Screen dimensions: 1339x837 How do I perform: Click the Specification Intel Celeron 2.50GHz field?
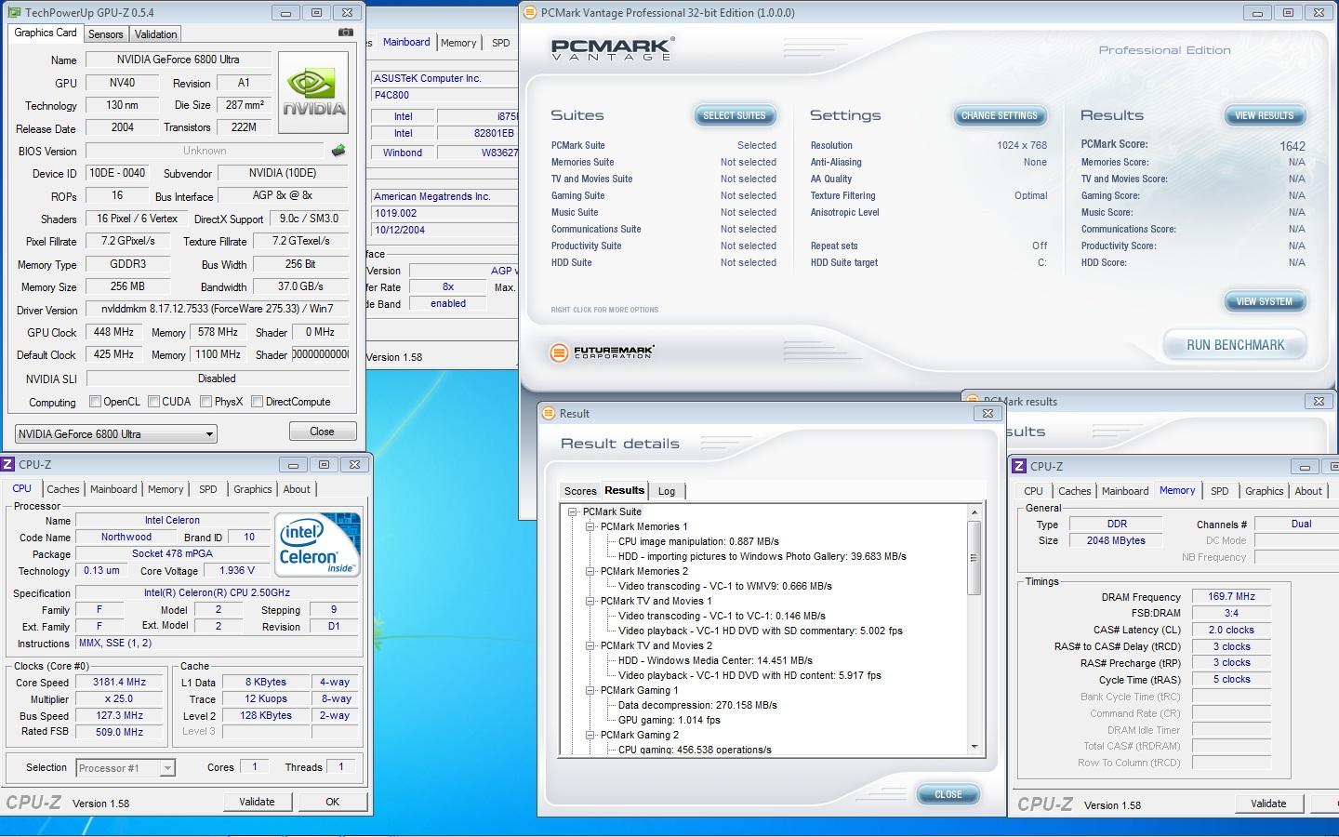[217, 592]
